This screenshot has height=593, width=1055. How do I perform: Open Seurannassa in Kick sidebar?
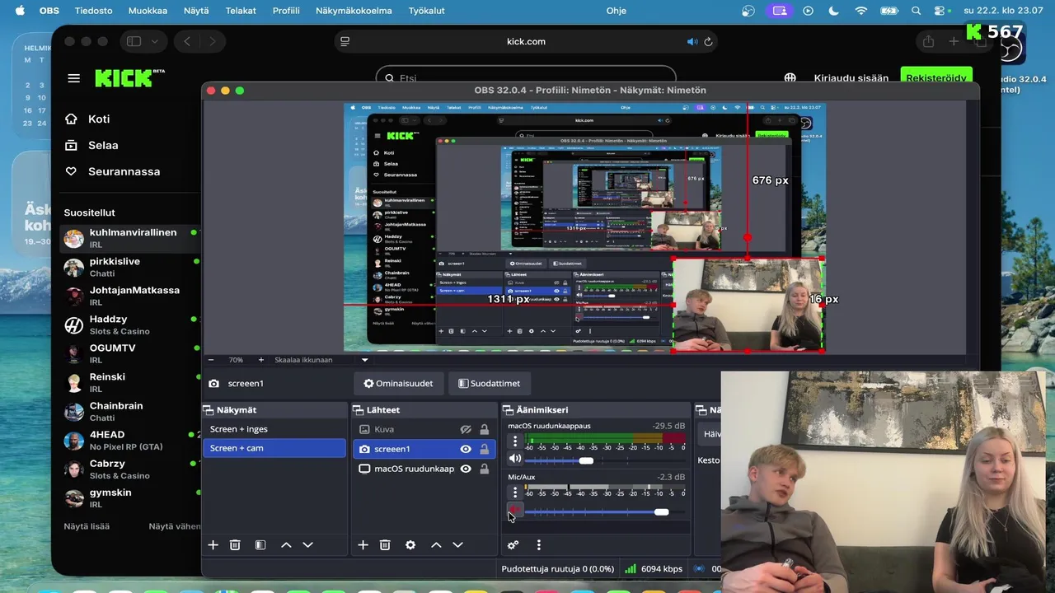(x=124, y=171)
